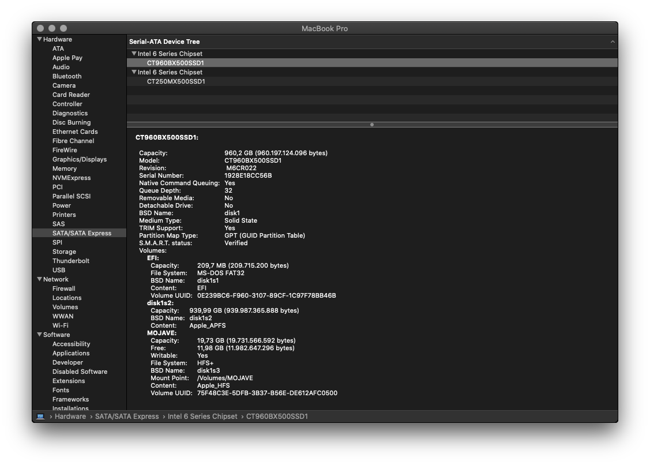Select Disc Burning in the sidebar
This screenshot has height=465, width=650.
tap(72, 122)
